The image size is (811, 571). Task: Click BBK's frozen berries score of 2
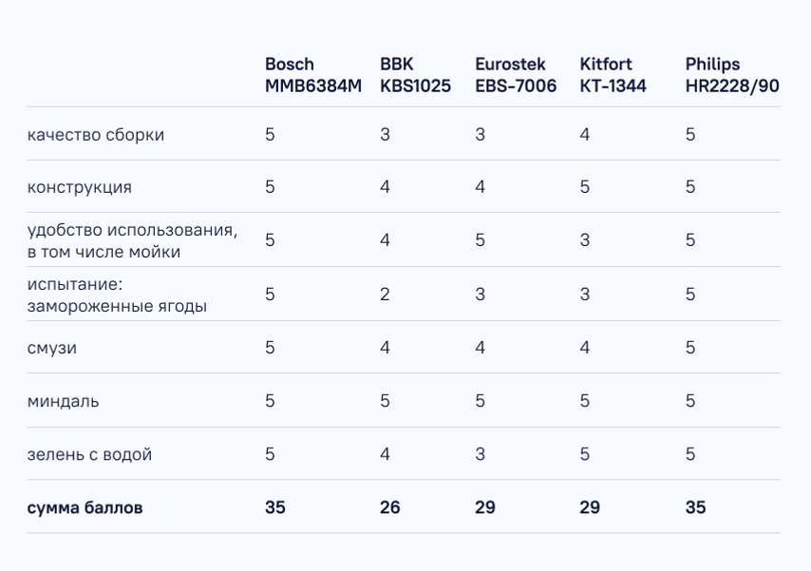385,294
